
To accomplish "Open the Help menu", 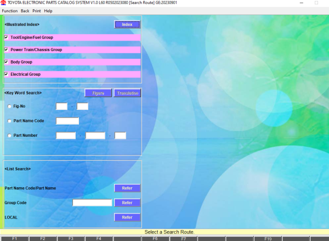I will 48,11.
